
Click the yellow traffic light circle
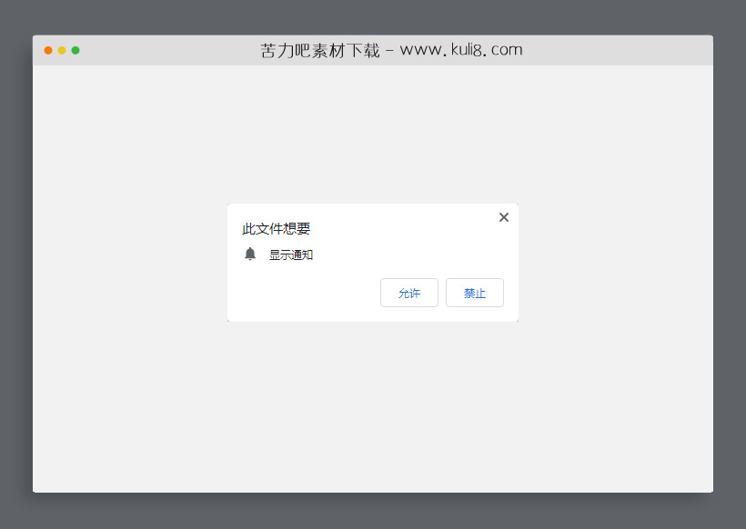(x=61, y=51)
